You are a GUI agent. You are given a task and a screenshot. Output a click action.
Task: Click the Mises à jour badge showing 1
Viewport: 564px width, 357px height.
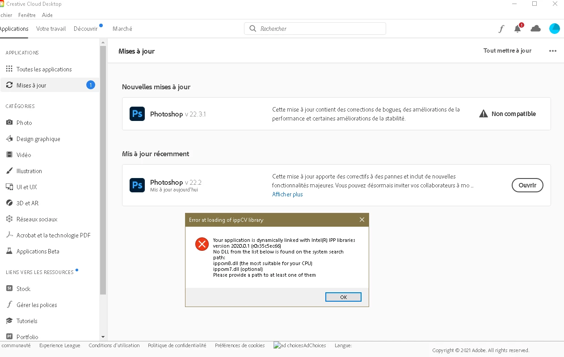[91, 85]
